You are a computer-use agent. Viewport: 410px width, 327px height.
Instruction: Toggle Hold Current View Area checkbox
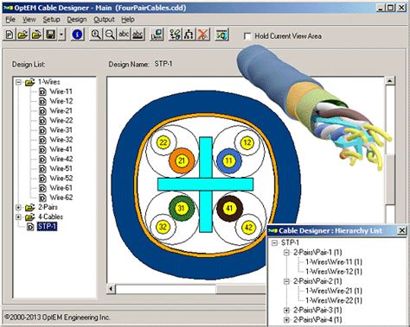247,36
